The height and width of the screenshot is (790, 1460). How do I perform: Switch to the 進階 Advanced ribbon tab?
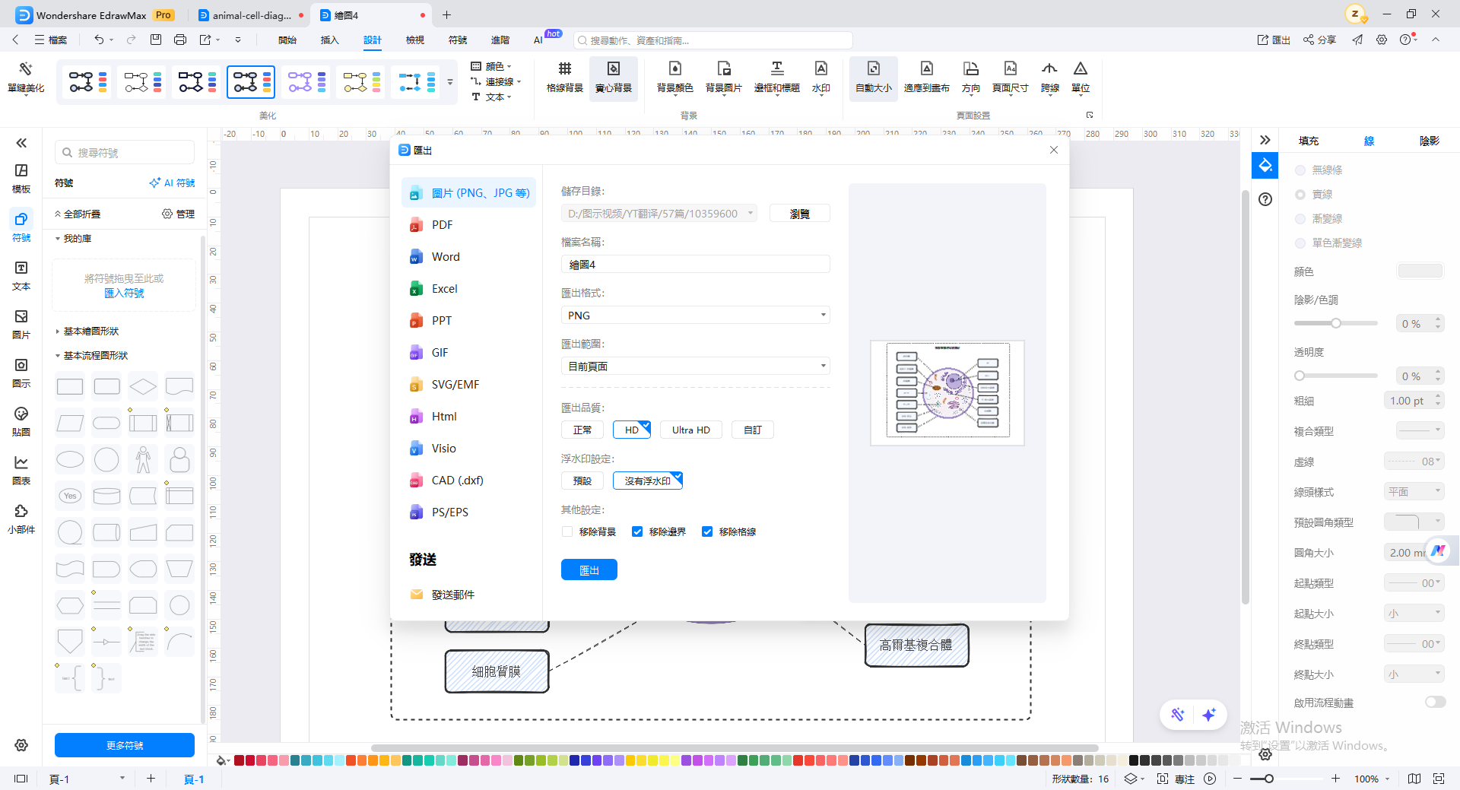pyautogui.click(x=500, y=40)
